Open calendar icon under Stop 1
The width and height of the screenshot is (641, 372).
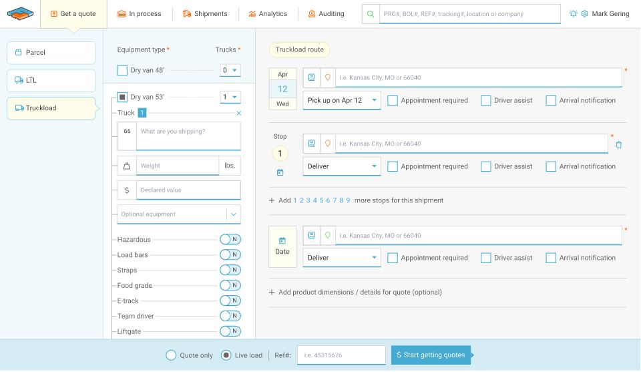point(280,172)
